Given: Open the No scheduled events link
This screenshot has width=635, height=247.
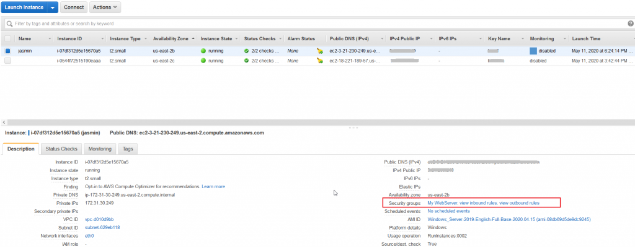Looking at the screenshot, I should (x=449, y=211).
